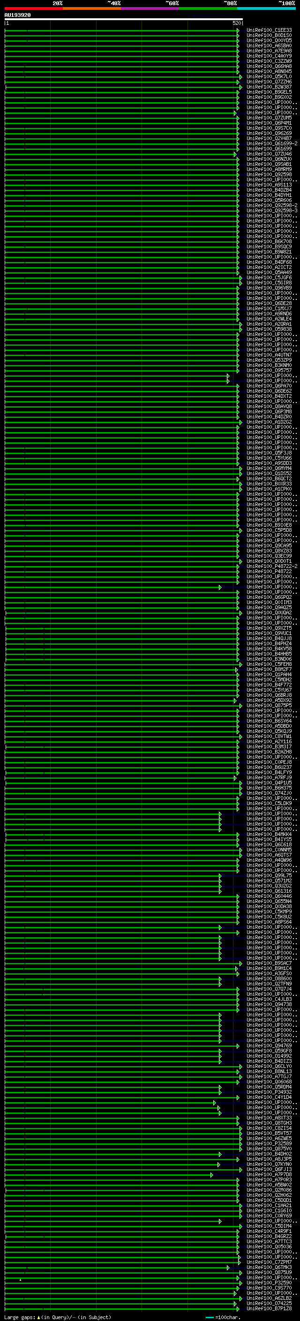This screenshot has height=1321, width=300.
Task: Click UniRef100_Q875P5 hit name
Action: coord(269,706)
